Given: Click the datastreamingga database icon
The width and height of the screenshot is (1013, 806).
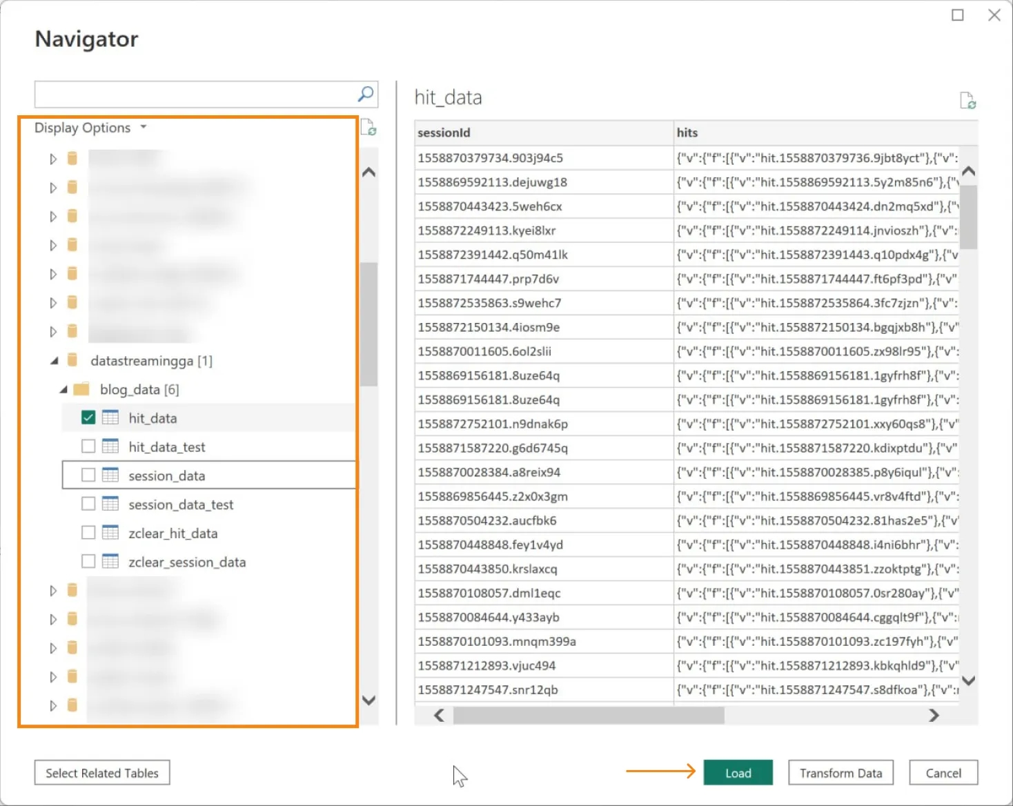Looking at the screenshot, I should (x=72, y=360).
